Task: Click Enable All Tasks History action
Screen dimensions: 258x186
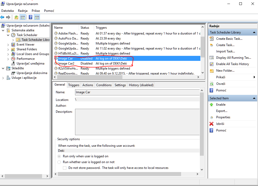Action: (x=232, y=64)
